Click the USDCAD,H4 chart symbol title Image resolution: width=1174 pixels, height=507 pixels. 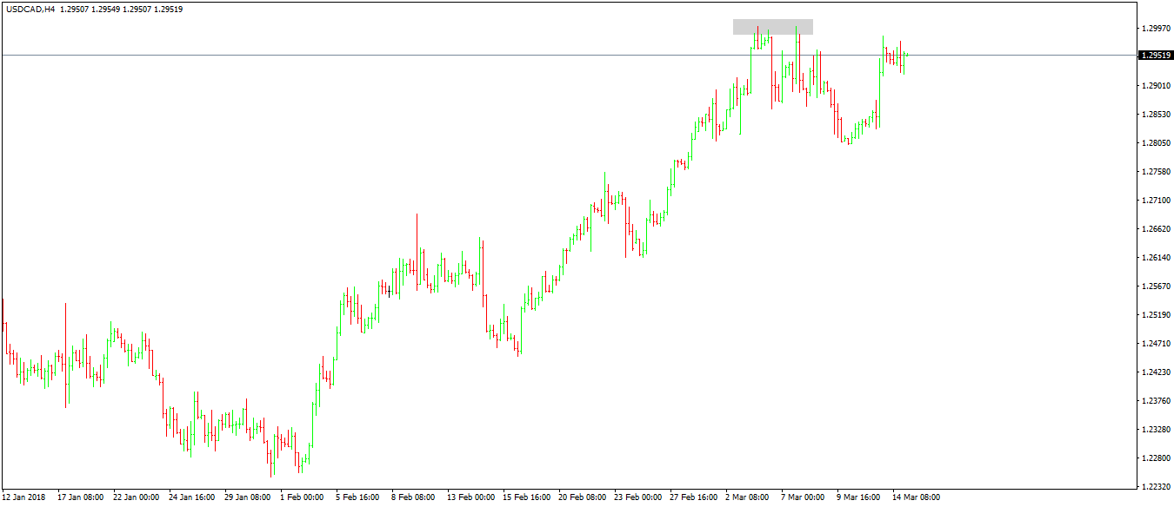tap(30, 9)
